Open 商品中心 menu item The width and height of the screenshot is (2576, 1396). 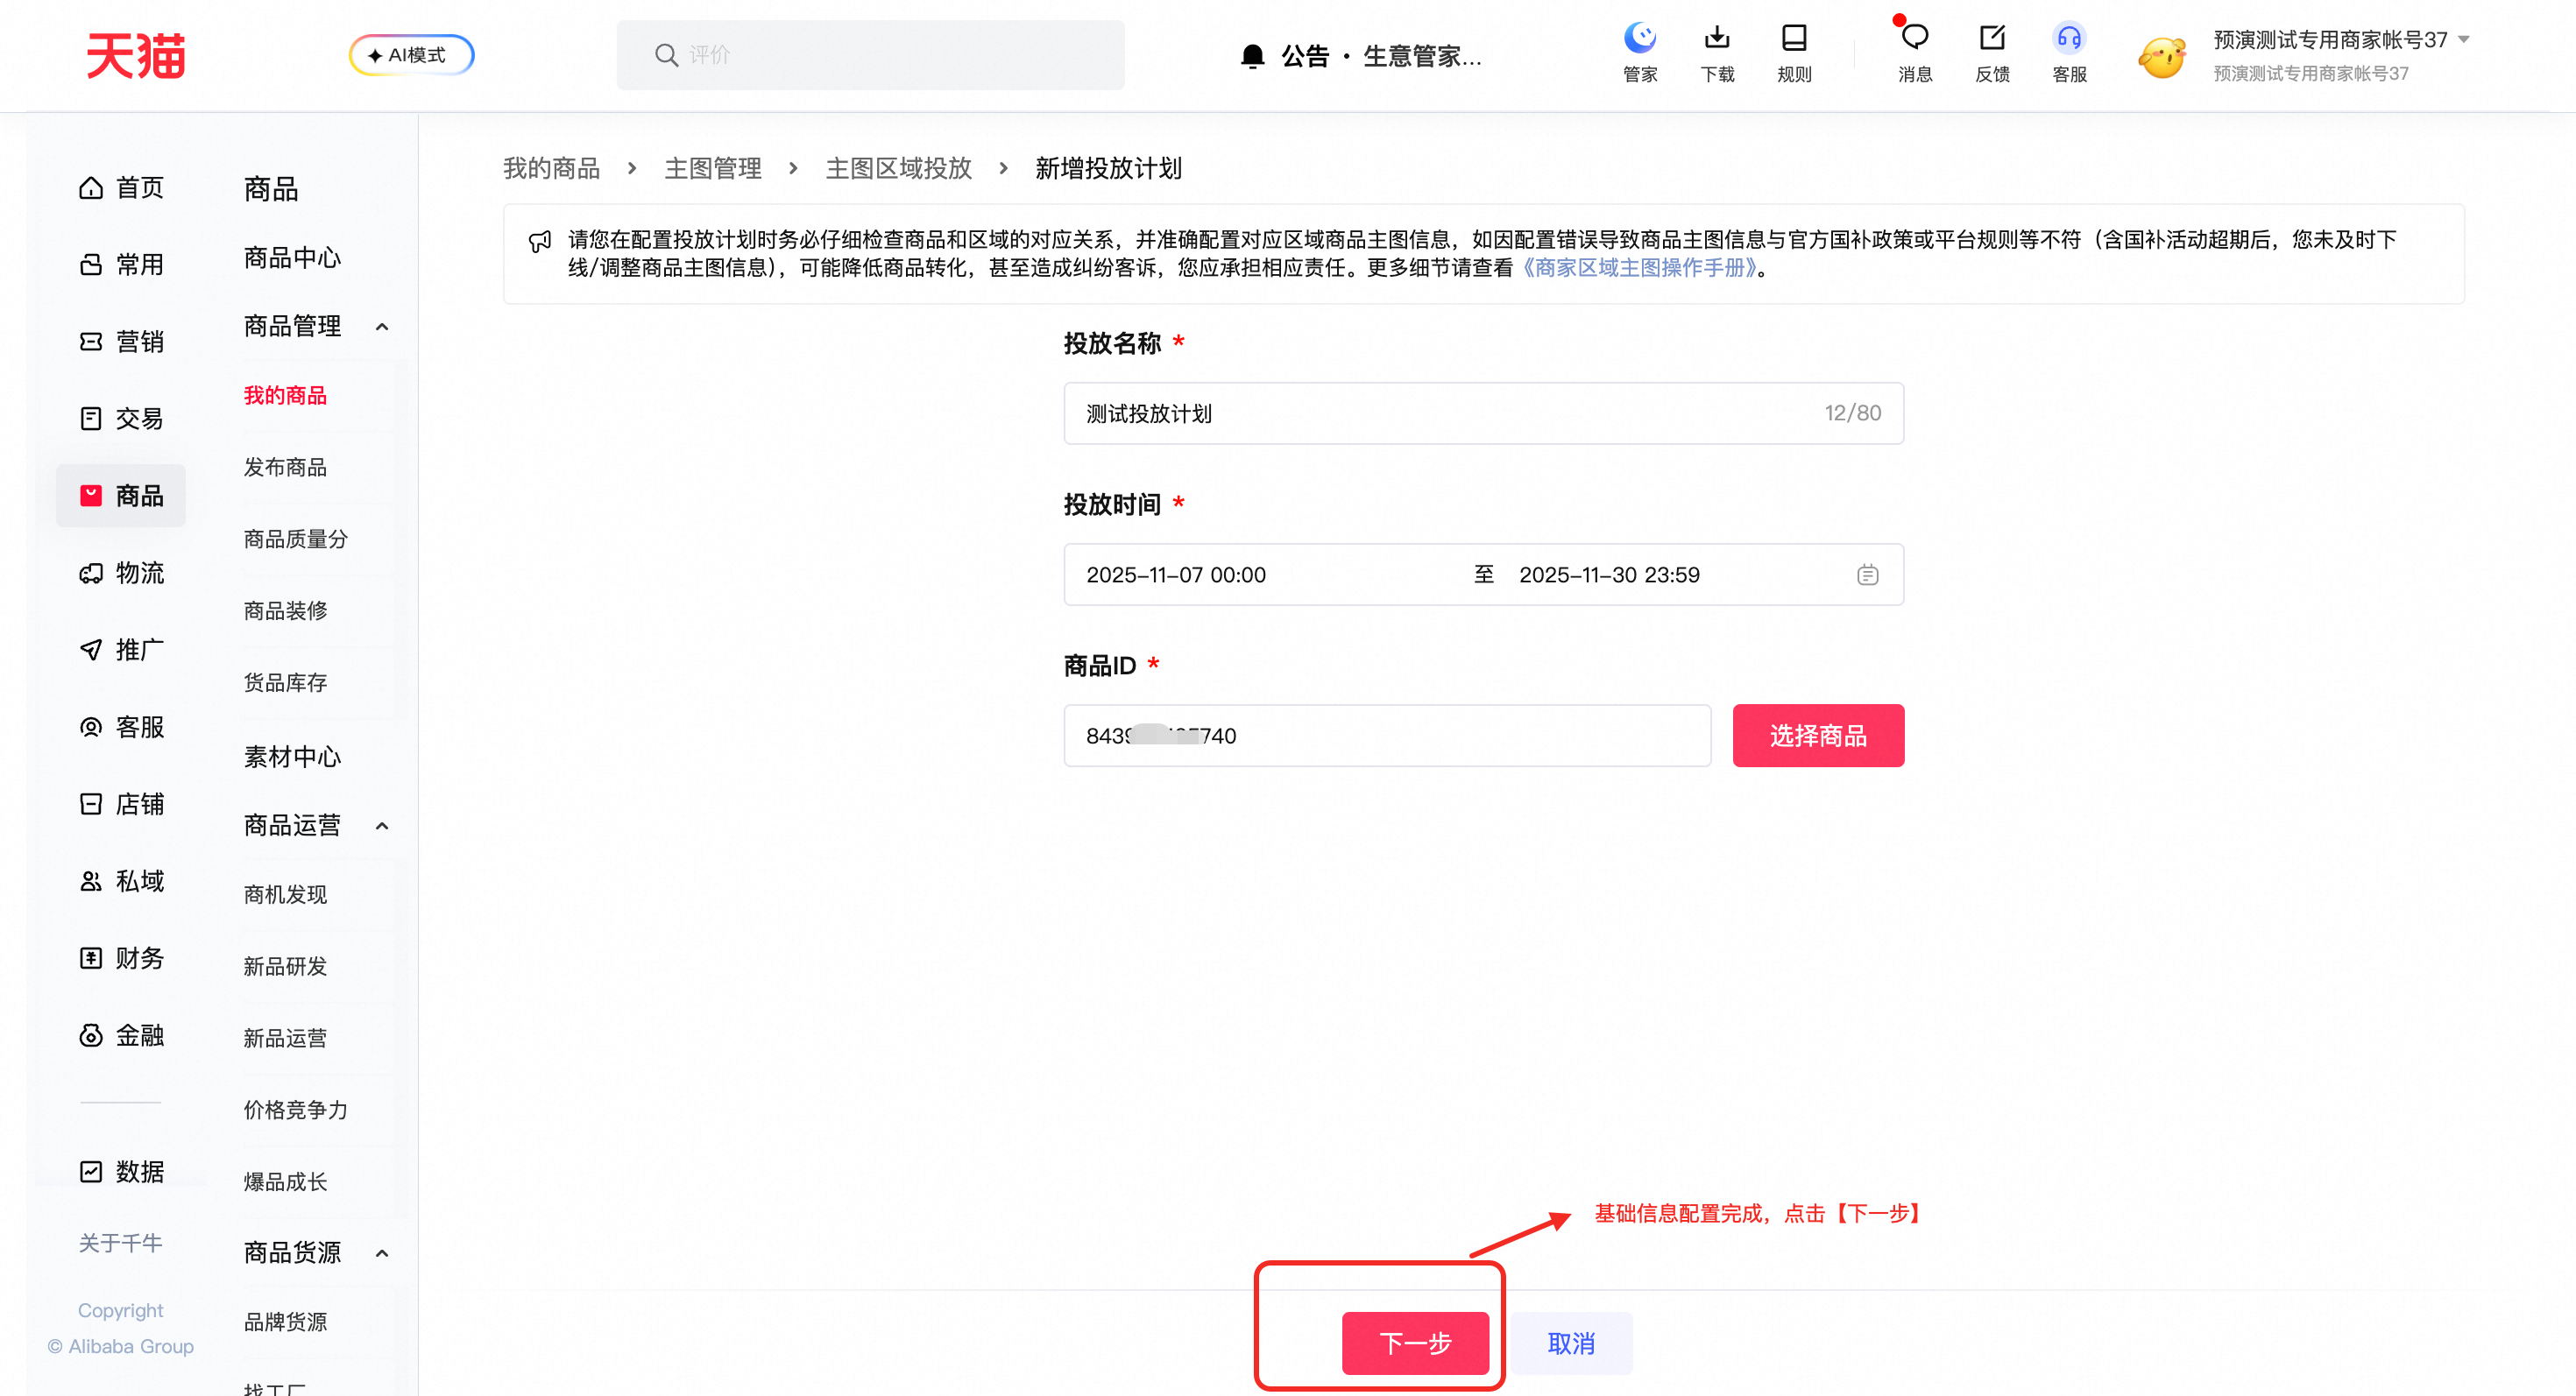point(292,257)
